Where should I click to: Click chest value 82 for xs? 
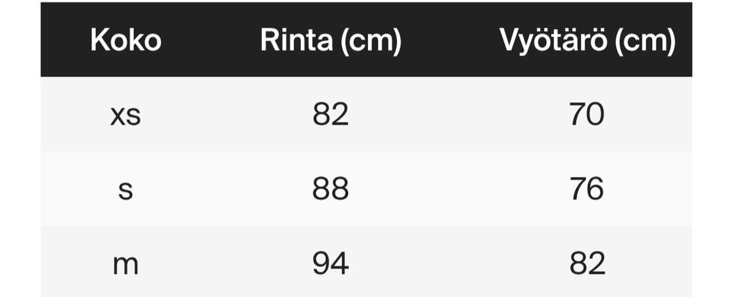point(331,115)
